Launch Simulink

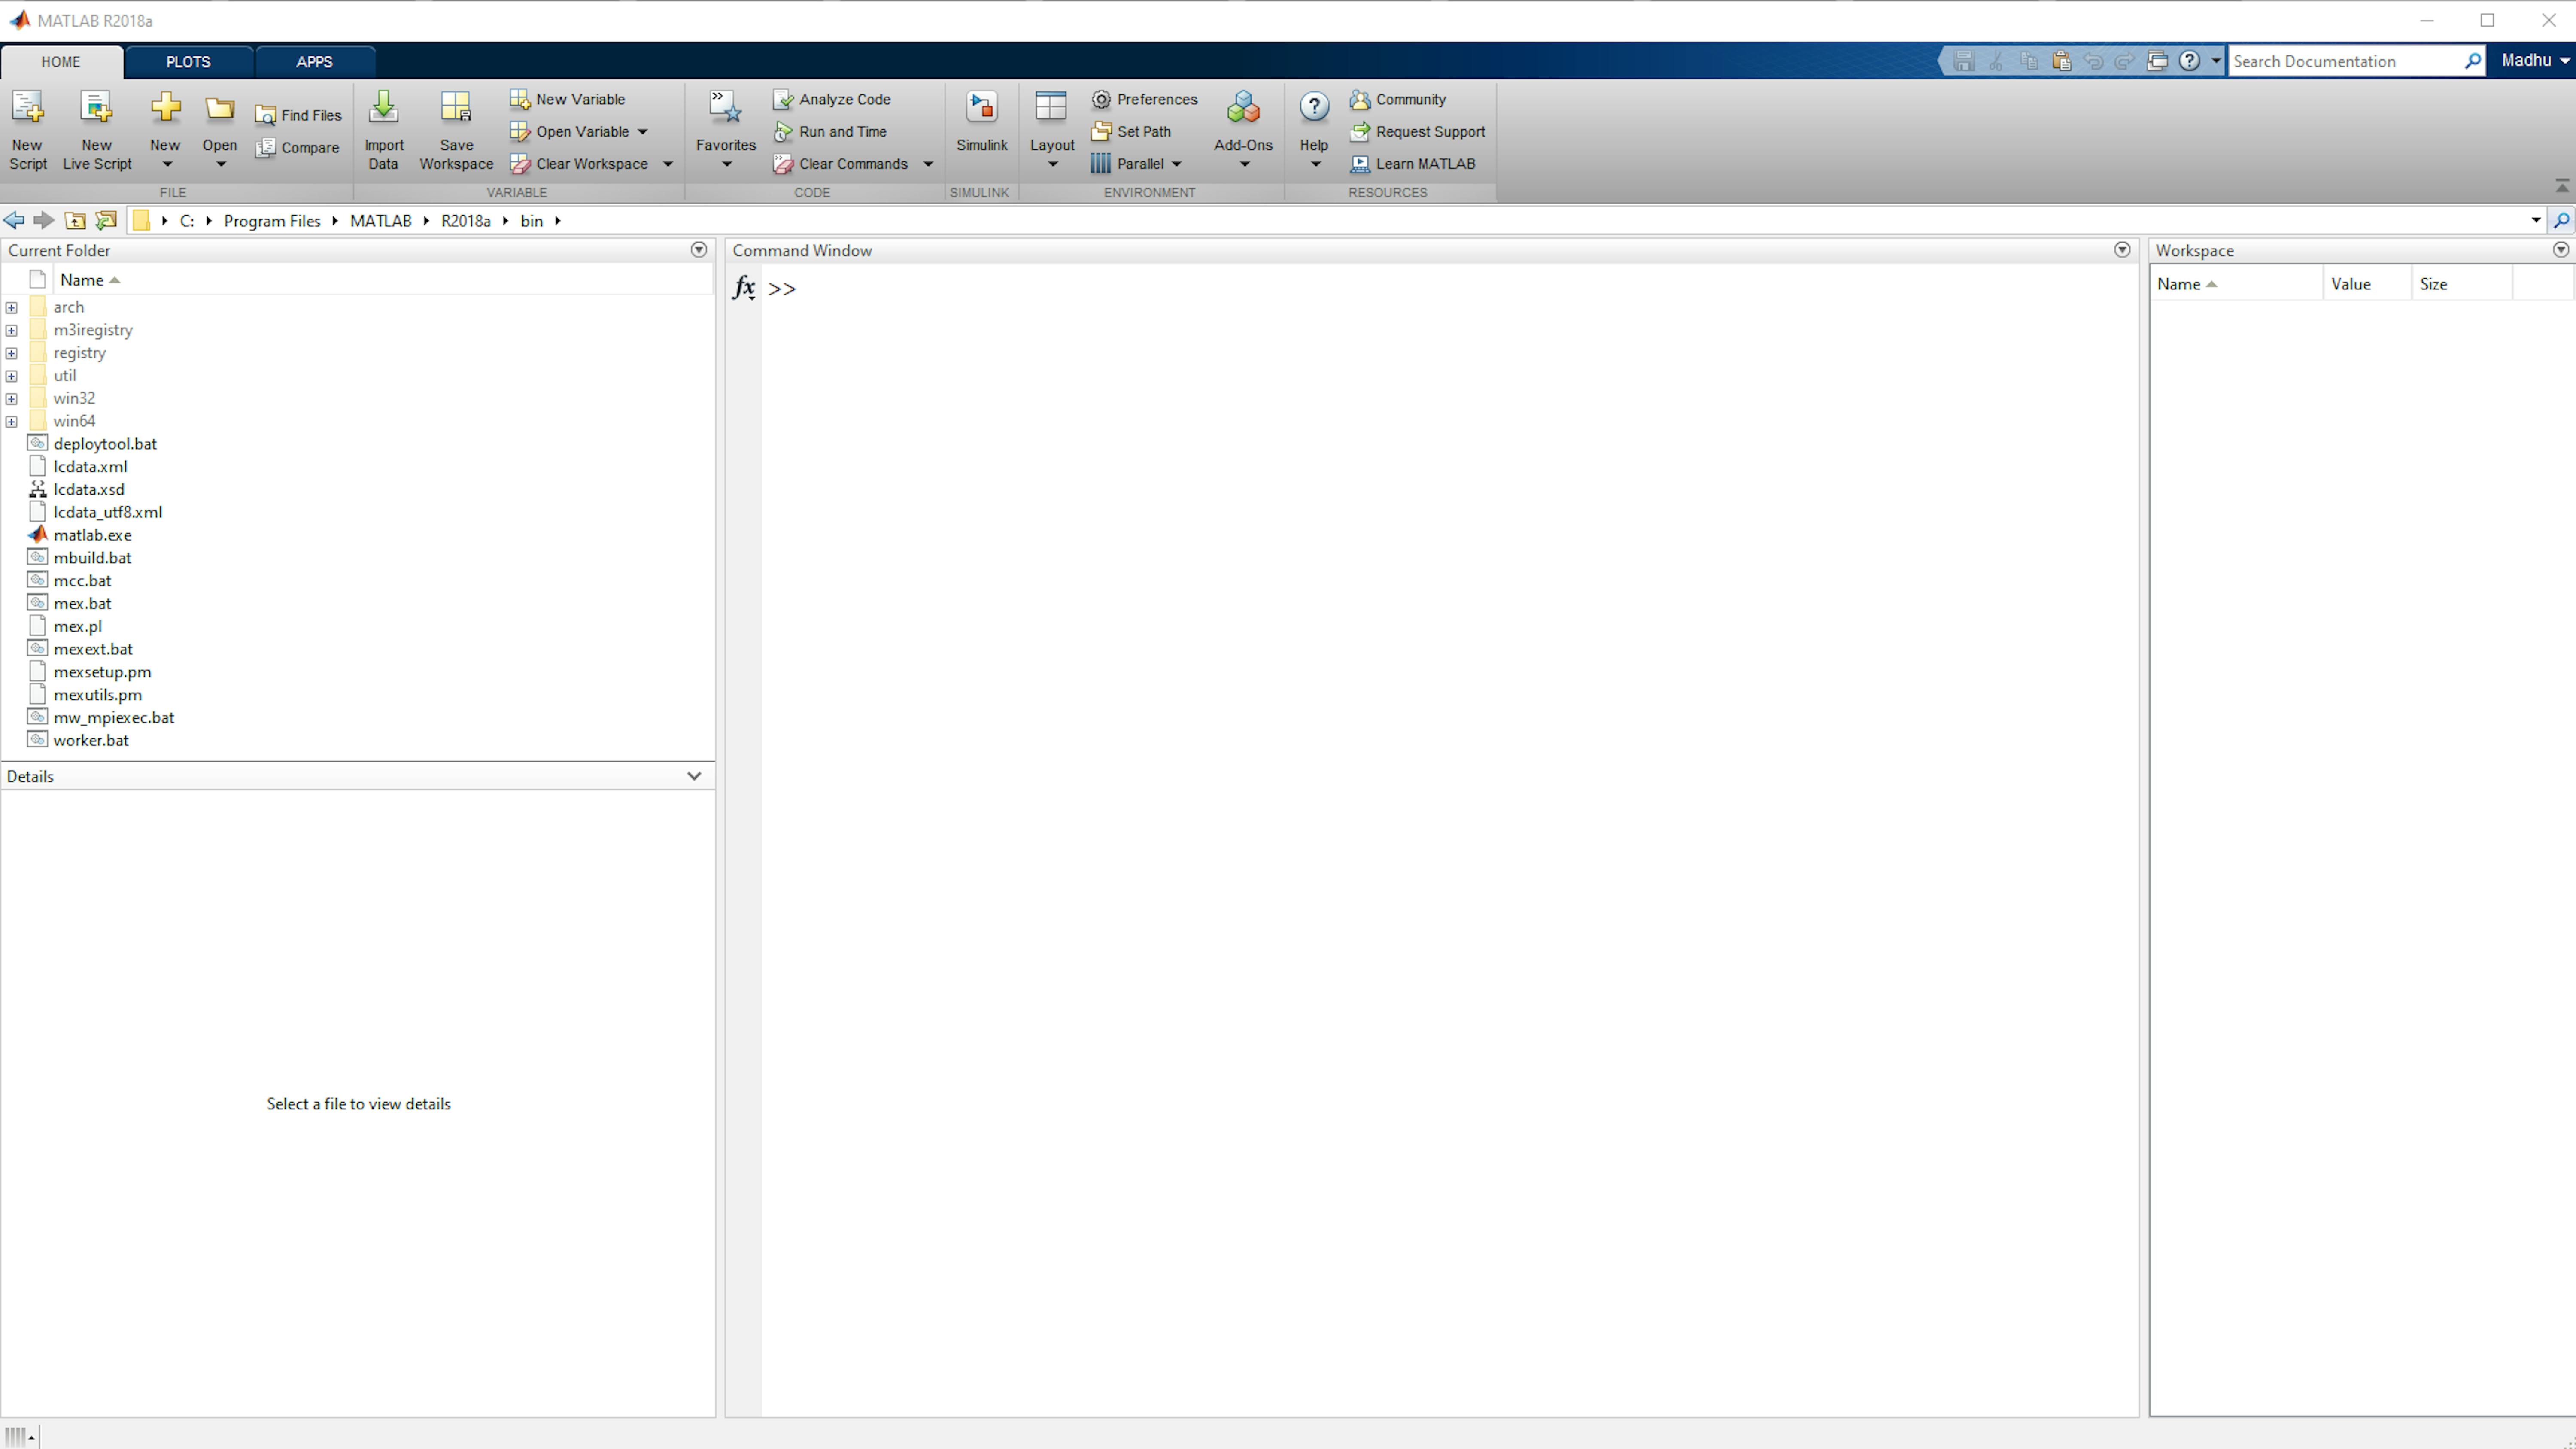point(981,122)
